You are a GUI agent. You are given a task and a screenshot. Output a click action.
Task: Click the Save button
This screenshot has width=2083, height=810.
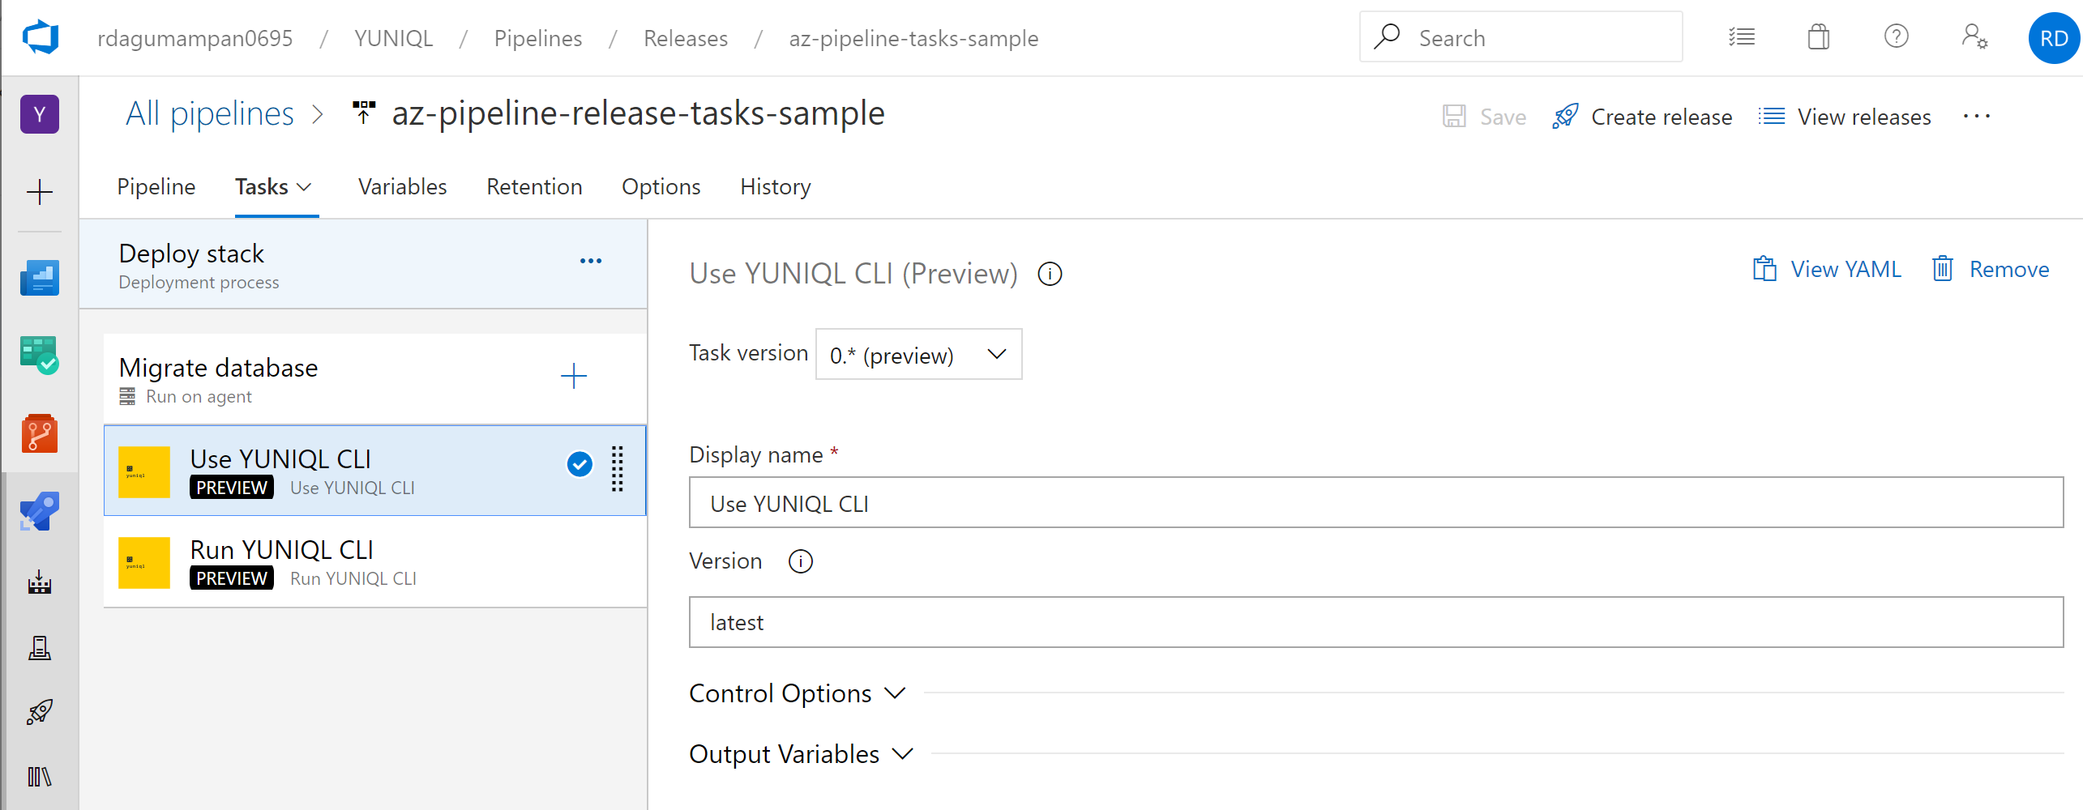1485,117
